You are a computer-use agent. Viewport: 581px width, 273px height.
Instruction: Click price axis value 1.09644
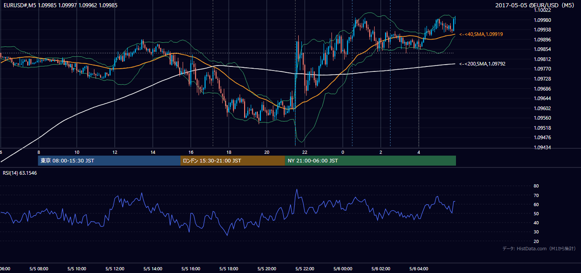pos(543,98)
